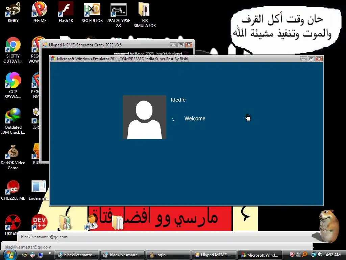Switch to the Login taskbar button
Screen dimensions: 346x260
tap(168, 255)
